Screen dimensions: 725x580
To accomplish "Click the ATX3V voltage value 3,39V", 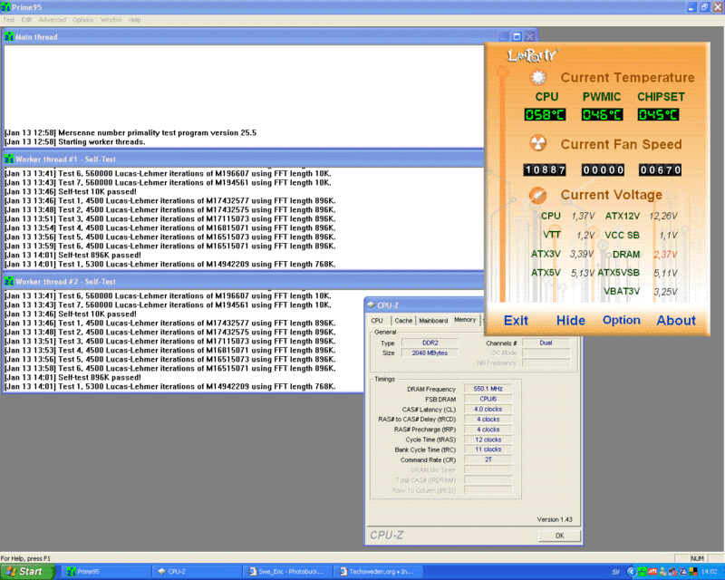I will pos(582,254).
